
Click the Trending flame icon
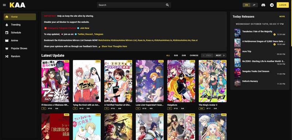(x=7, y=24)
